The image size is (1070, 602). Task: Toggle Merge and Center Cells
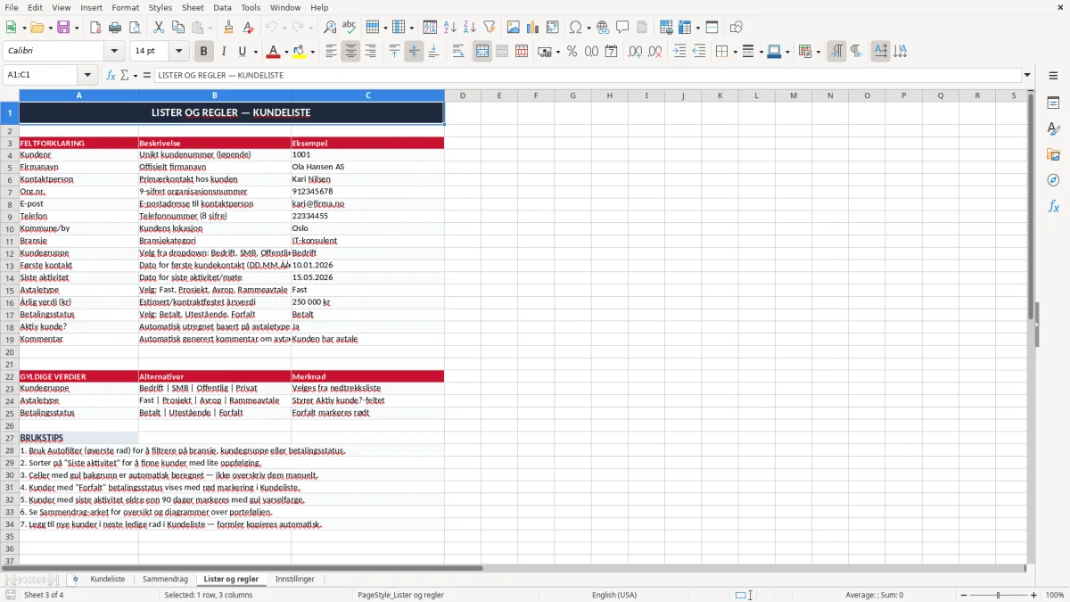click(x=482, y=52)
